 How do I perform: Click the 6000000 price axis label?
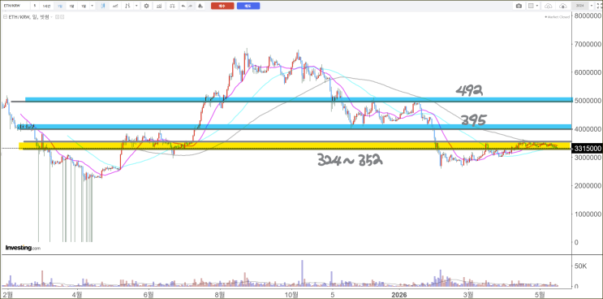click(x=588, y=73)
